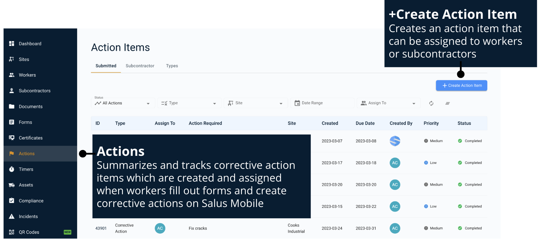This screenshot has width=556, height=244.
Task: Click the refresh icon beside filters
Action: 431,103
